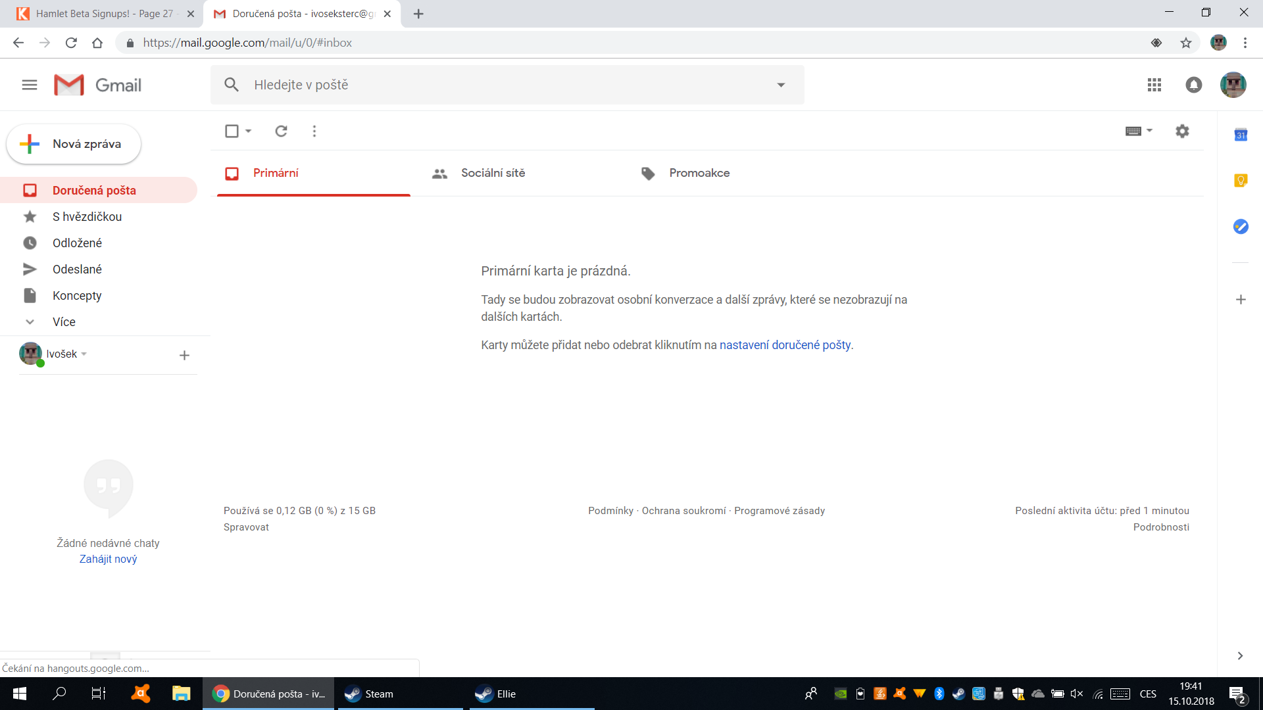
Task: Click the notifications bell icon
Action: tap(1193, 85)
